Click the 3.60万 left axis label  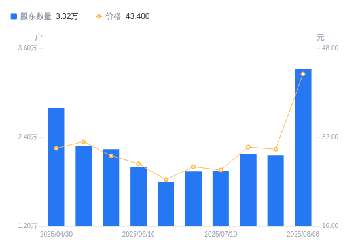[x=27, y=48]
